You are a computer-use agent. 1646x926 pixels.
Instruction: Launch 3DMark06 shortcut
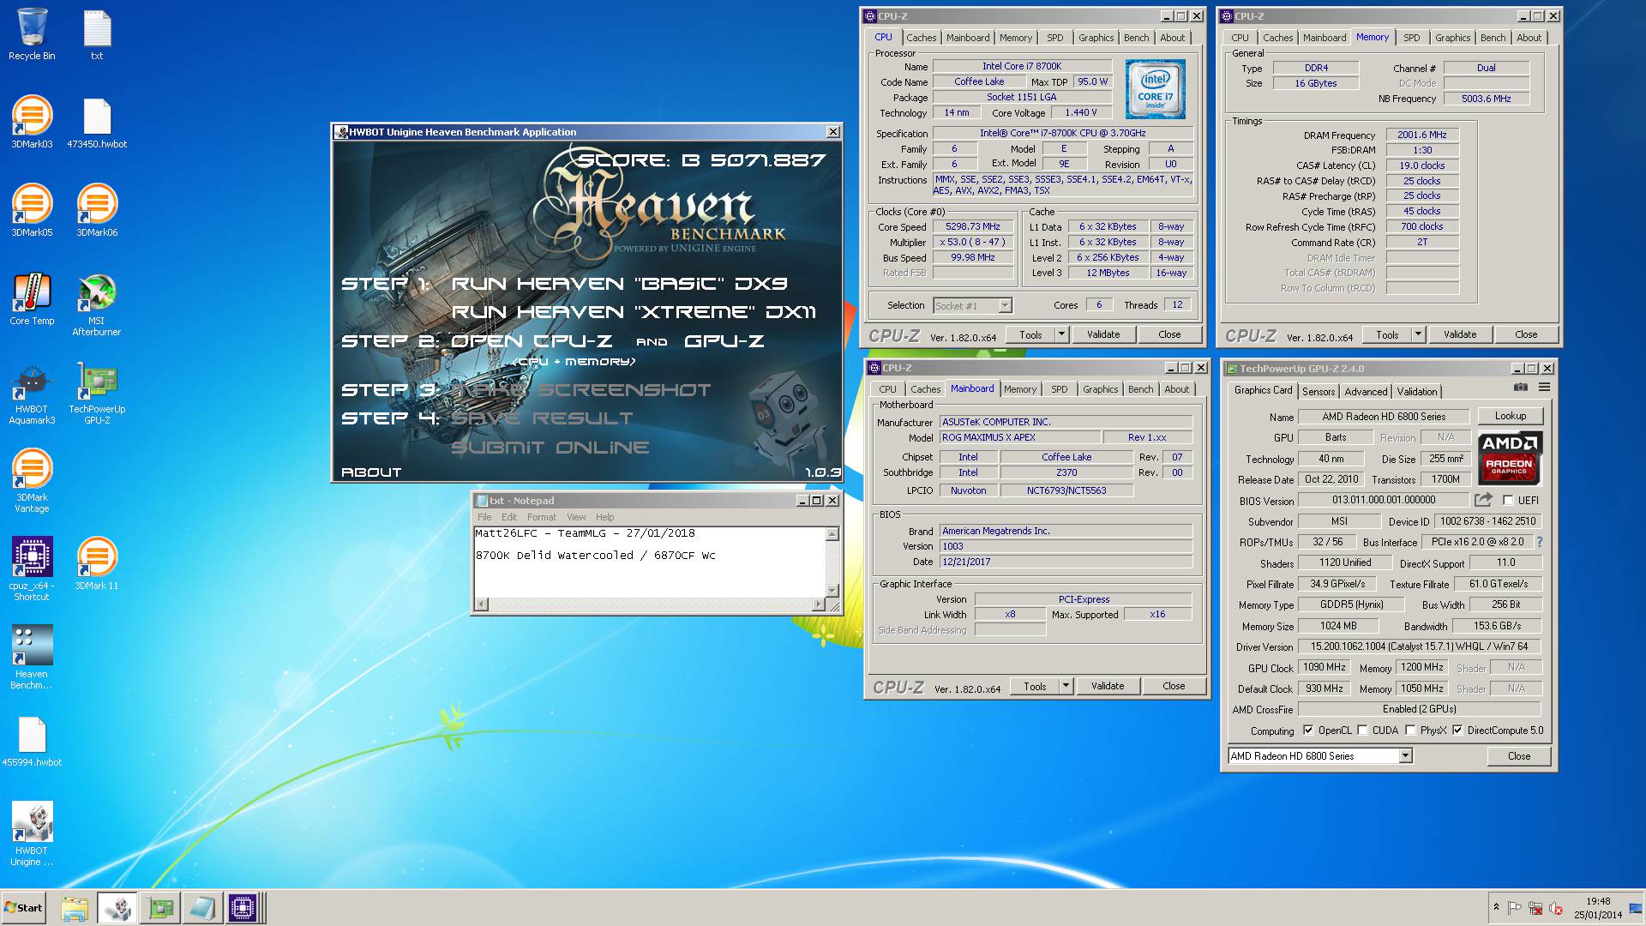(x=97, y=211)
